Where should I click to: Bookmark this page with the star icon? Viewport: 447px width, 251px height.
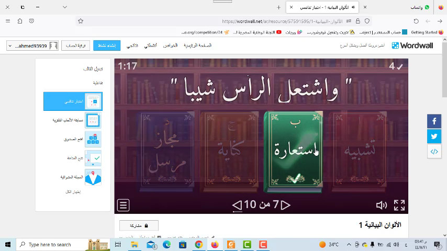[x=81, y=21]
